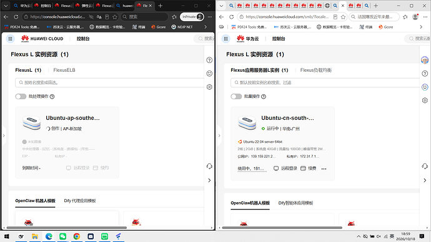Open customer service headset icon in right window
Image resolution: width=431 pixels, height=242 pixels.
pos(425,167)
